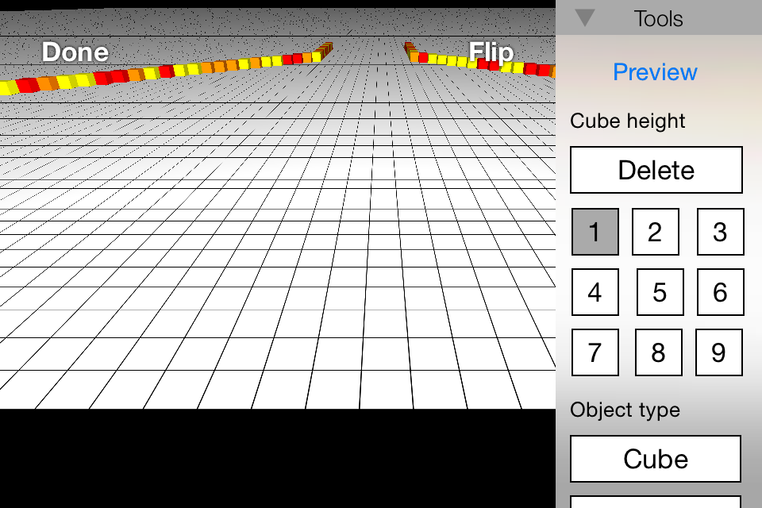Tap Done in the editor view
This screenshot has height=508, width=762.
(75, 52)
